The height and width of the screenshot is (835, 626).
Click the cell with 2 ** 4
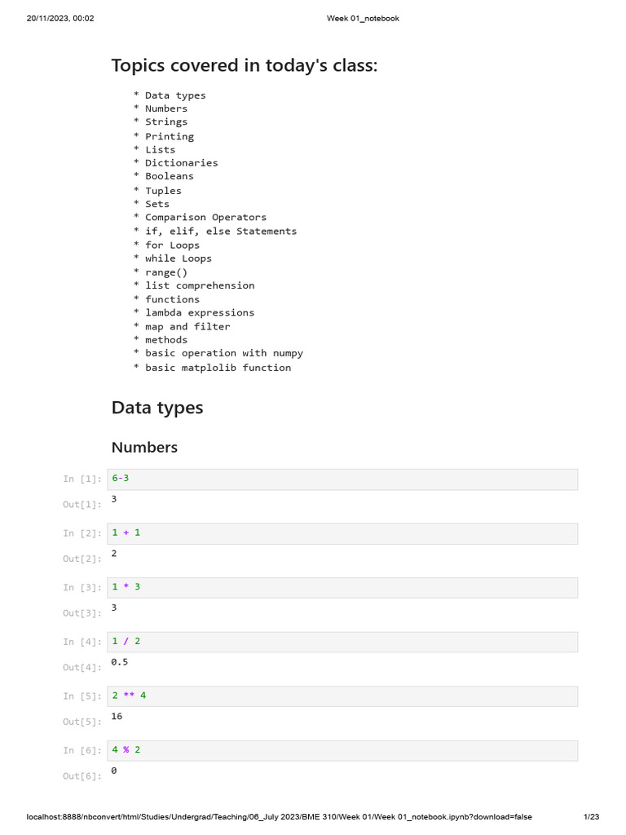342,696
